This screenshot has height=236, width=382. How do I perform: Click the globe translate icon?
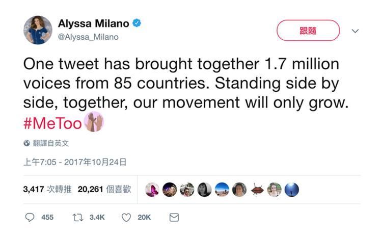(26, 143)
